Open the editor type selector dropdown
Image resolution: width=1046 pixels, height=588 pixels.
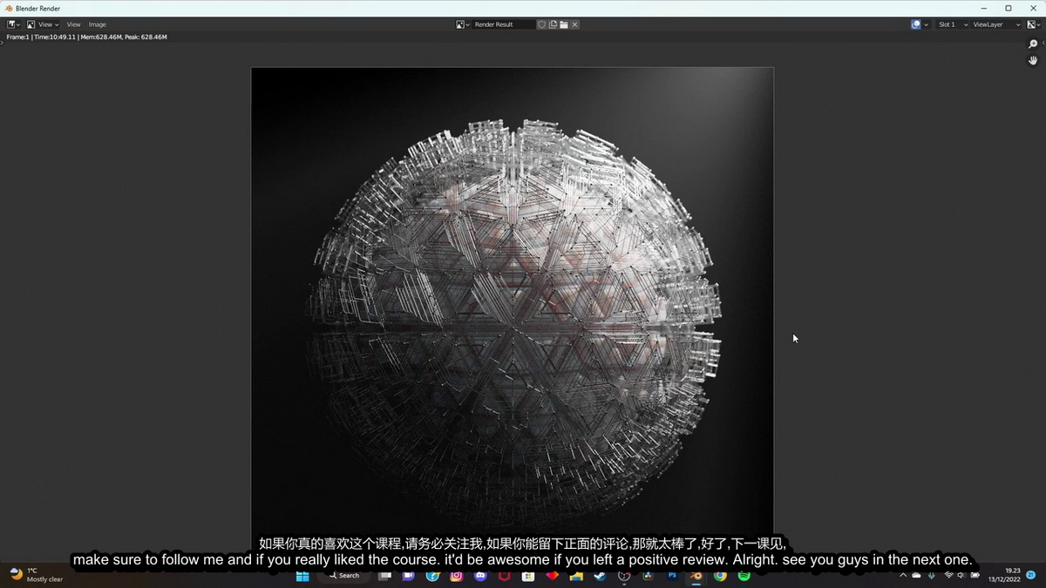click(x=14, y=24)
